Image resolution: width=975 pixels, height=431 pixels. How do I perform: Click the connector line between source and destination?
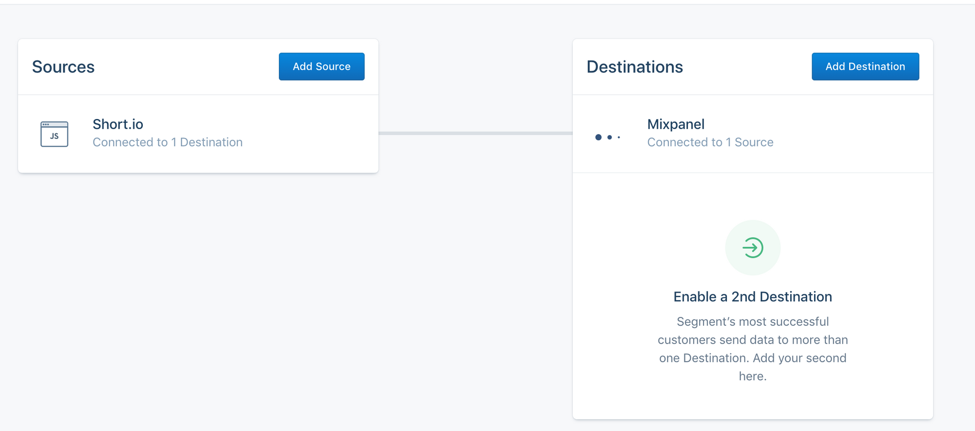coord(475,133)
